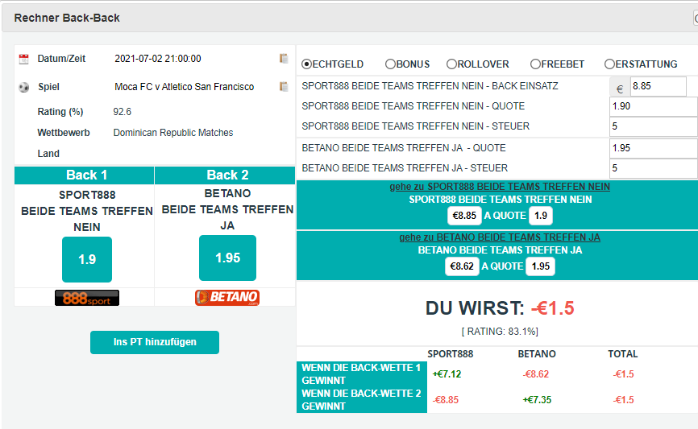Image resolution: width=698 pixels, height=429 pixels.
Task: Select the ECHTGELD radio option
Action: point(306,64)
